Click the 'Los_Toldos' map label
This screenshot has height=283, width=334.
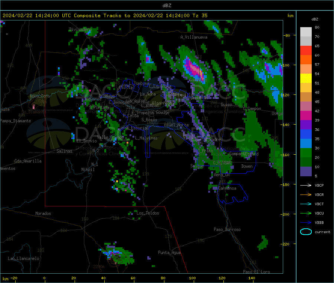click(148, 213)
